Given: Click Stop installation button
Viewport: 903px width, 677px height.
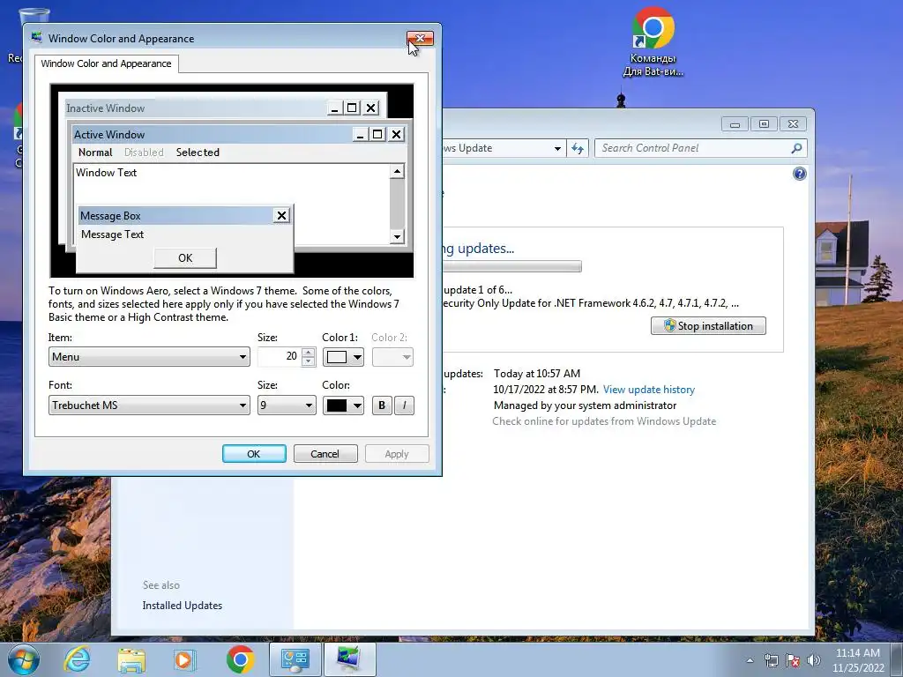Looking at the screenshot, I should coord(708,326).
